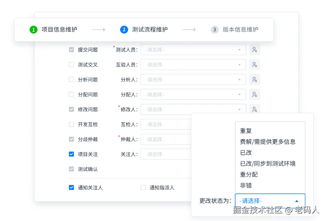Enable the 开发互检 checkbox
Screen dimensions: 326x221
click(x=71, y=124)
